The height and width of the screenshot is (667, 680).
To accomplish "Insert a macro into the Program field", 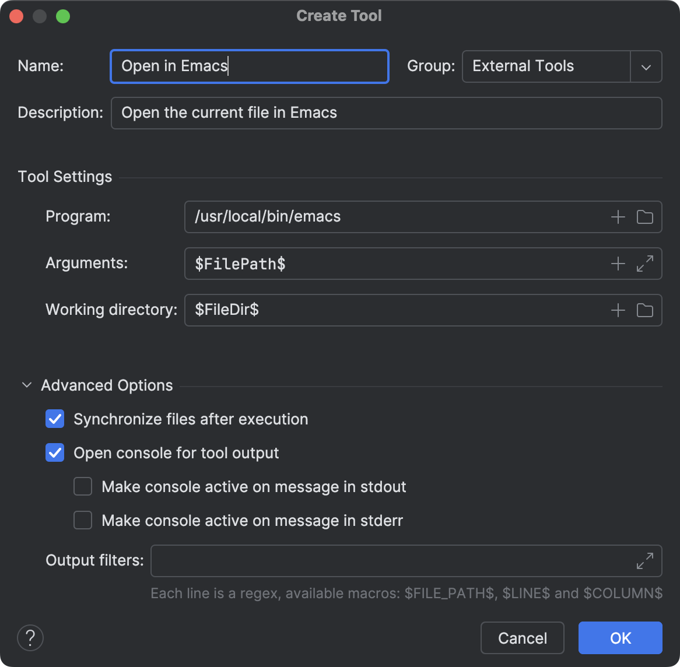I will pos(618,216).
